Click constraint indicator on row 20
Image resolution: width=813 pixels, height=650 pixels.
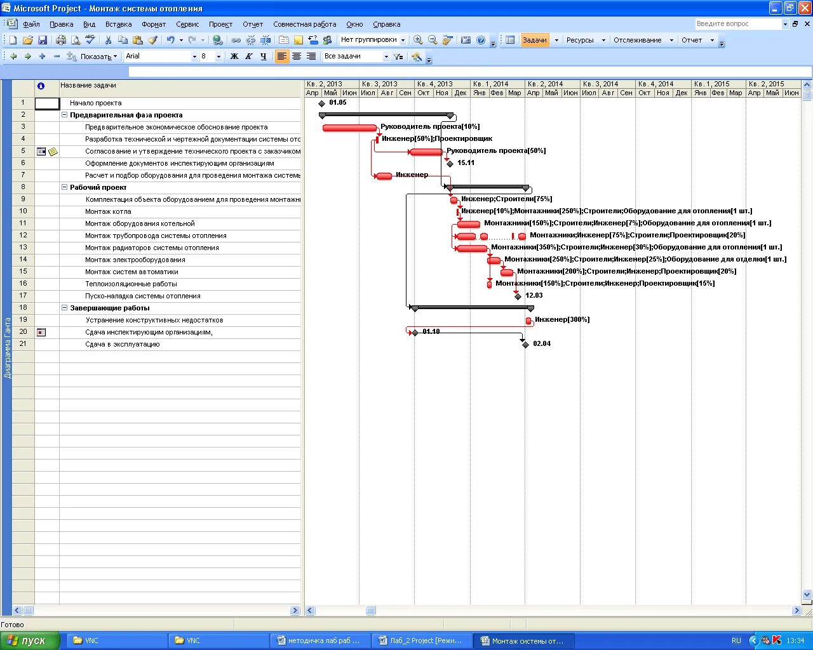[x=41, y=332]
